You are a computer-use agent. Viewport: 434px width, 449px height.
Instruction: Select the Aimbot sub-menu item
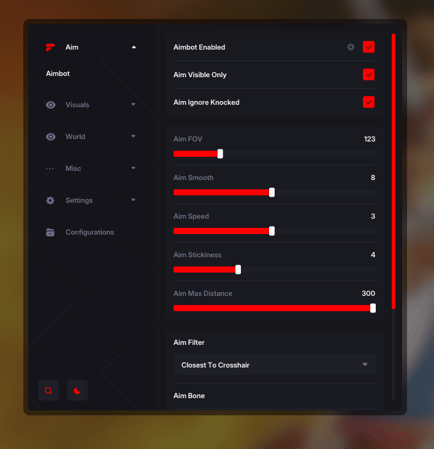click(58, 74)
